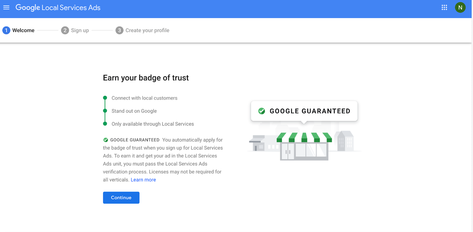The image size is (473, 232).
Task: Click the step 1 Welcome circle
Action: pyautogui.click(x=6, y=30)
